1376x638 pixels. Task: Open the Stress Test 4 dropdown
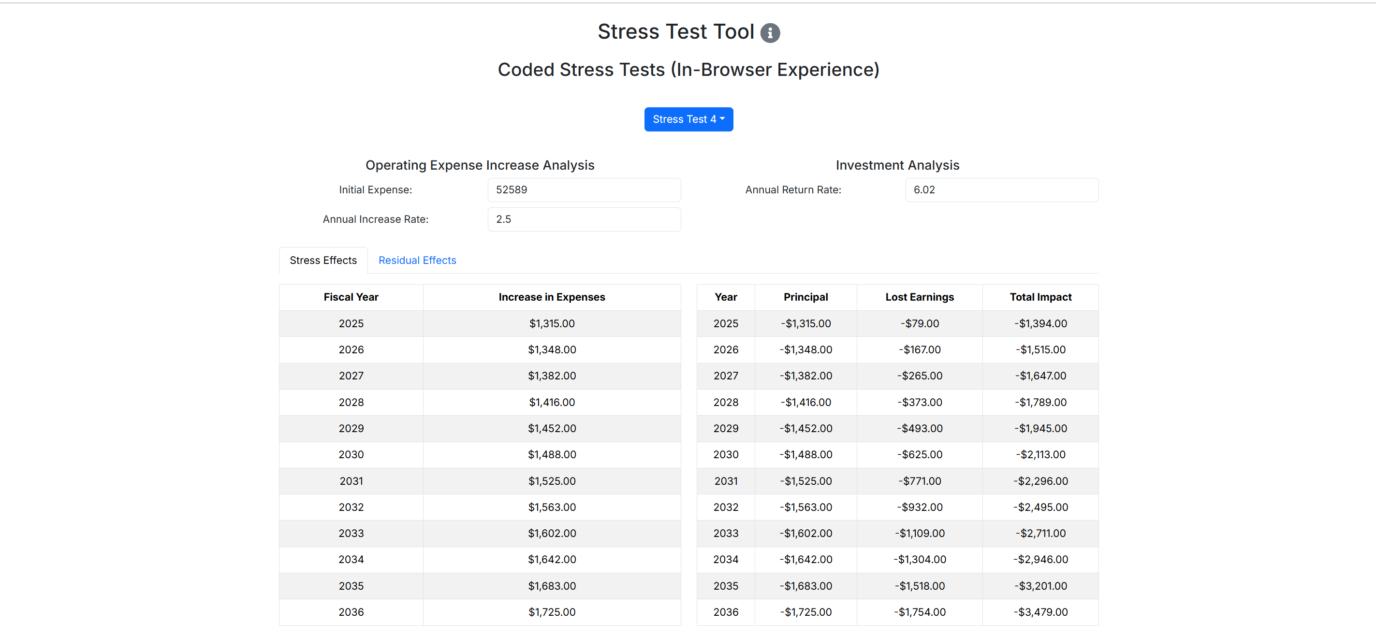[688, 119]
